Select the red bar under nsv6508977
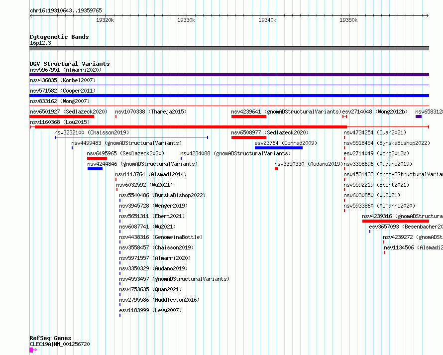443x355 pixels. [248, 137]
